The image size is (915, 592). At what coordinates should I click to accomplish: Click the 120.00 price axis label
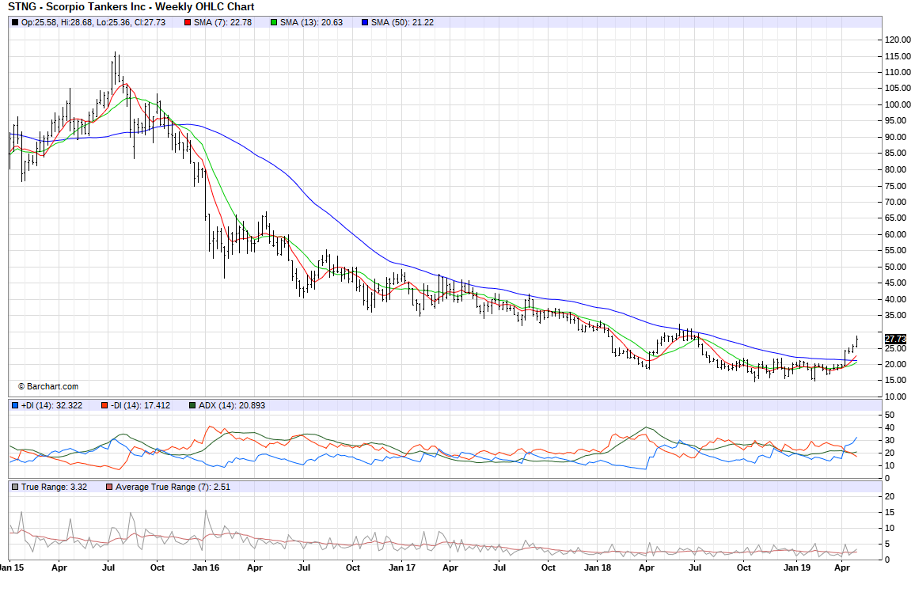click(896, 40)
